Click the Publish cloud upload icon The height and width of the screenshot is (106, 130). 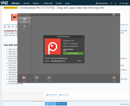[49, 77]
